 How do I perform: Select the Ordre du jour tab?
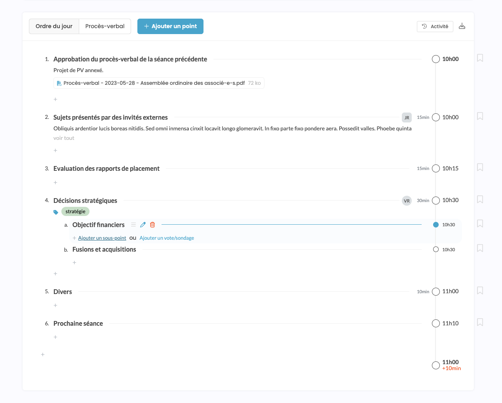click(54, 26)
